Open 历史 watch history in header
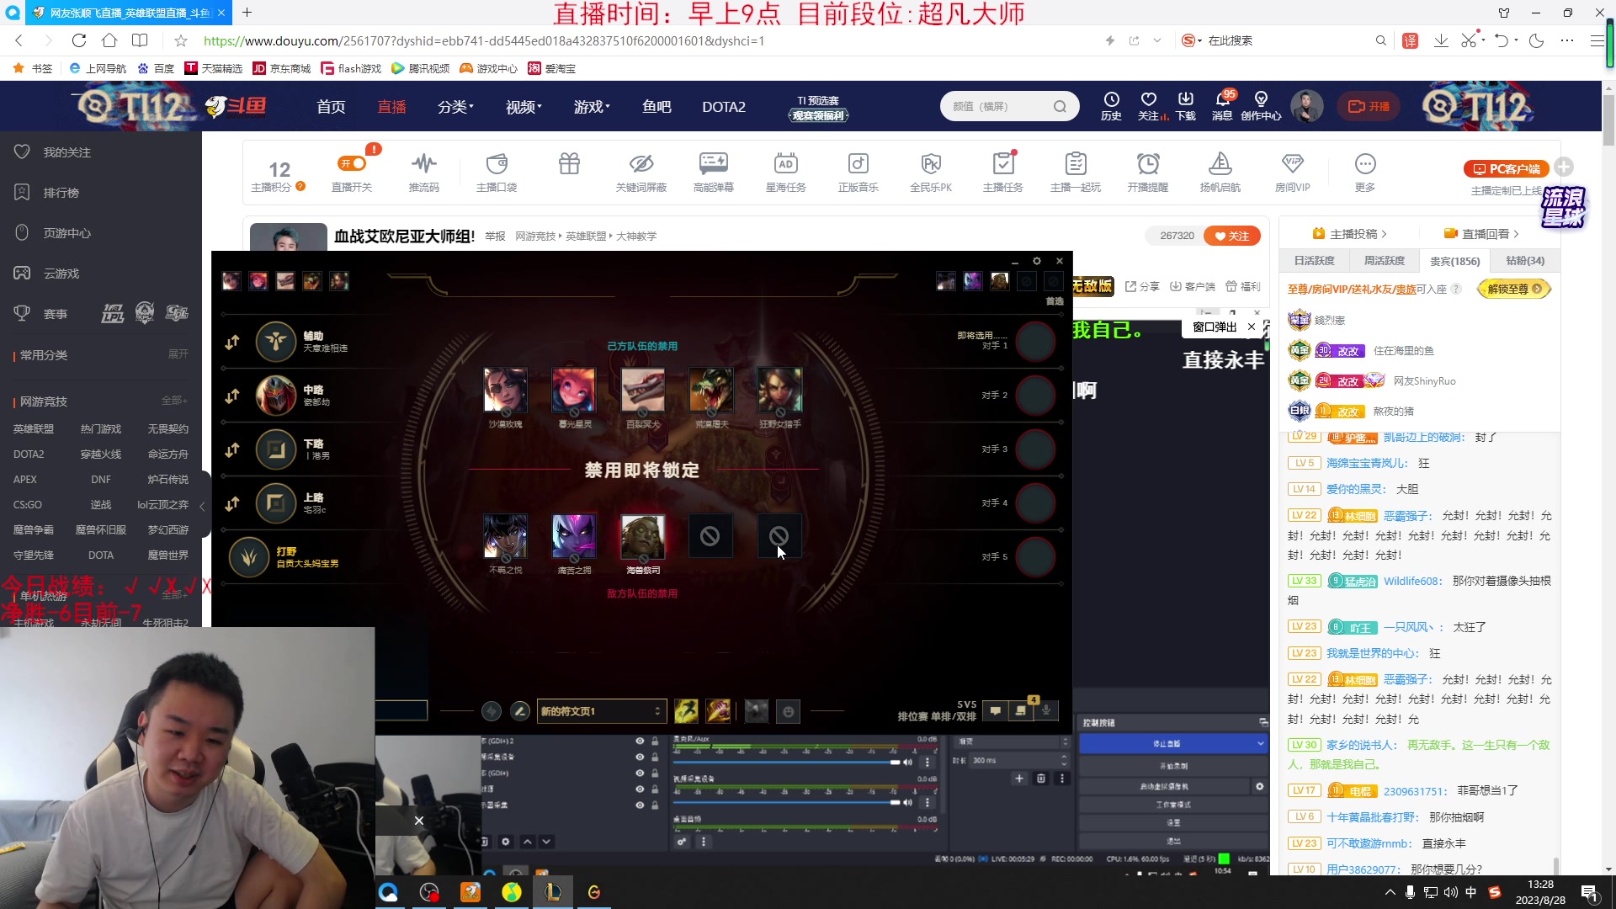This screenshot has height=909, width=1616. click(1111, 106)
